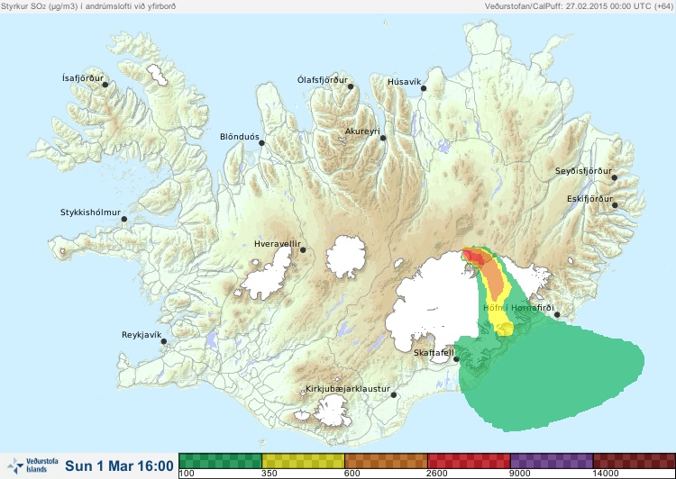The height and width of the screenshot is (479, 676).
Task: Click the 'Reykjavík' label text
Action: 142,335
